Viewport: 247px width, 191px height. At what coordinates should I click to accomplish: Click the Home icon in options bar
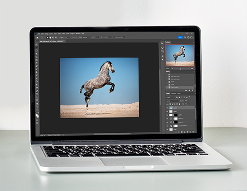tap(38, 38)
